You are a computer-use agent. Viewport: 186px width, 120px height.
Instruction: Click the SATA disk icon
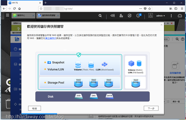tap(109, 96)
